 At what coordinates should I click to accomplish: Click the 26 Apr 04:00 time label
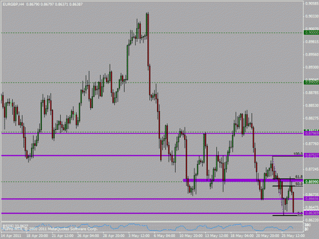point(88,236)
